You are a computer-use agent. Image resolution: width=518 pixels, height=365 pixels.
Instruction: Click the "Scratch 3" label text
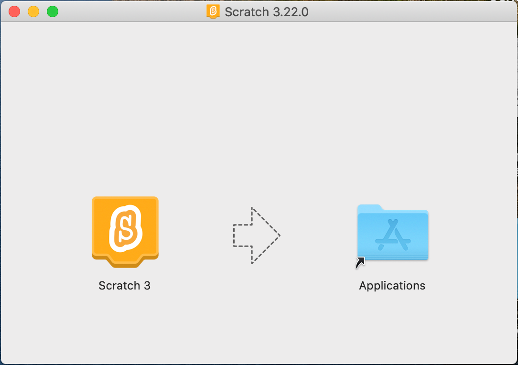pyautogui.click(x=125, y=285)
